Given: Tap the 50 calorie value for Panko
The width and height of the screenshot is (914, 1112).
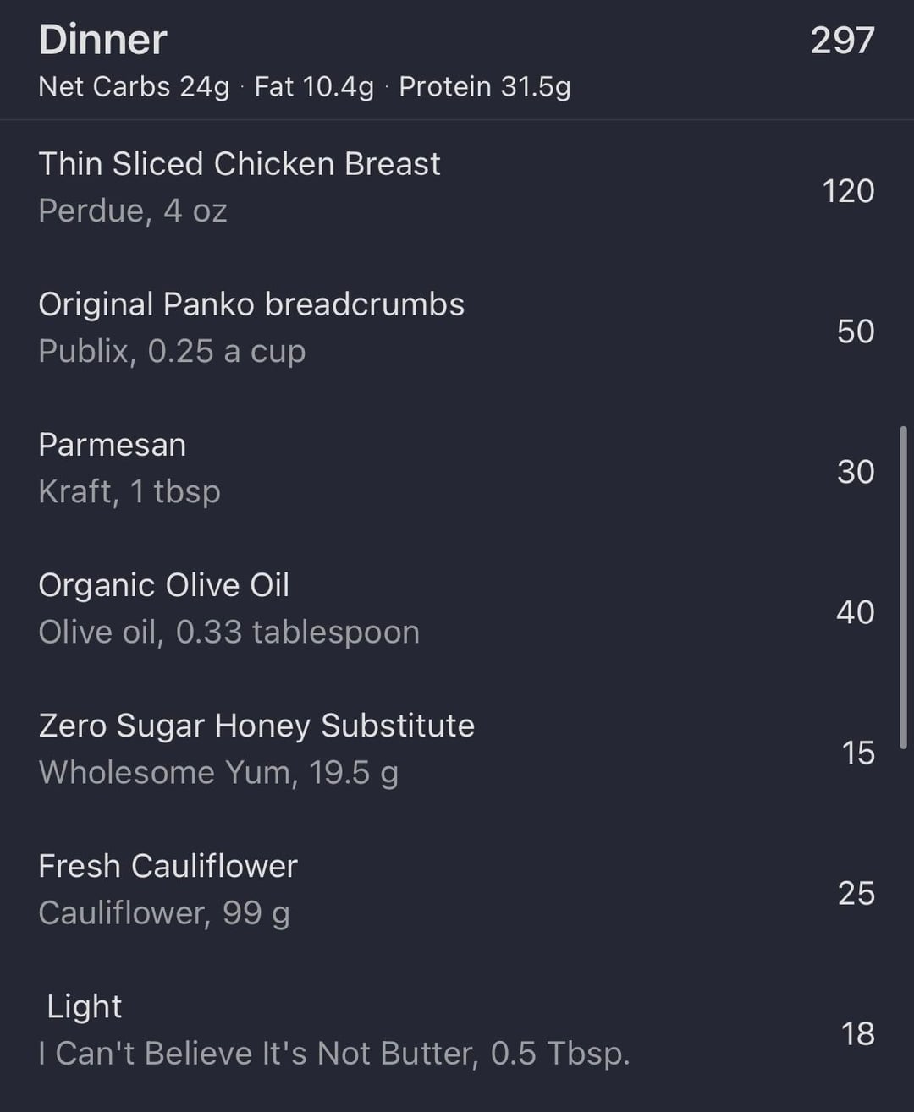Looking at the screenshot, I should 855,331.
